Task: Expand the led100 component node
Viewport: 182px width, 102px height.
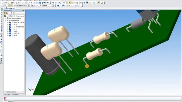Action: tap(8, 35)
